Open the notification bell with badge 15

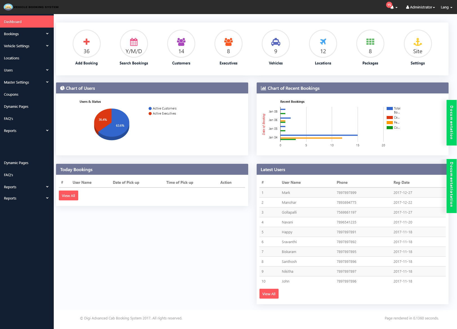coord(392,7)
